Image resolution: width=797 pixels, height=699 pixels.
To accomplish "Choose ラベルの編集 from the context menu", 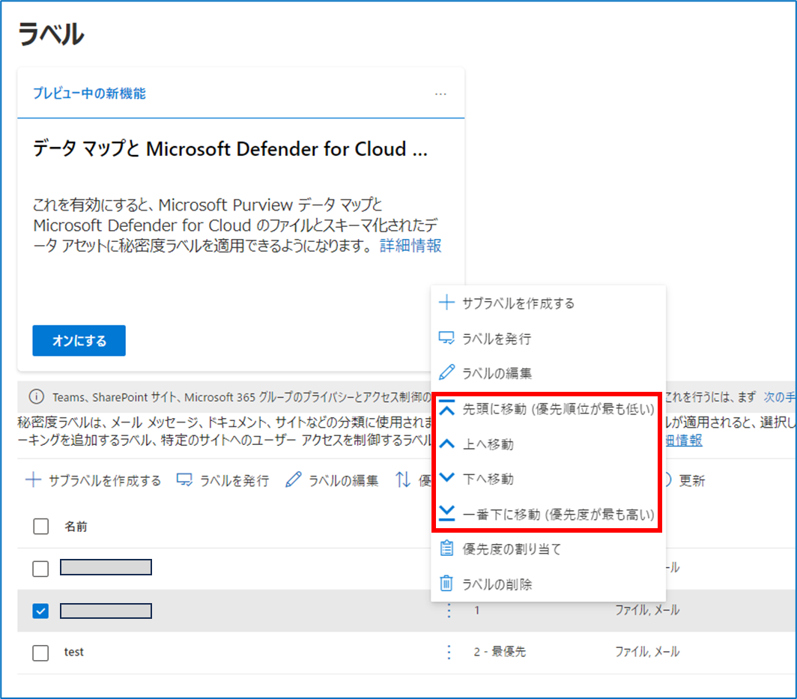I will (x=548, y=372).
